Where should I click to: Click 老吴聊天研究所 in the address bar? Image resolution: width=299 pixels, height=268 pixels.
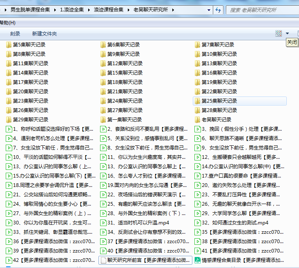tap(151, 10)
